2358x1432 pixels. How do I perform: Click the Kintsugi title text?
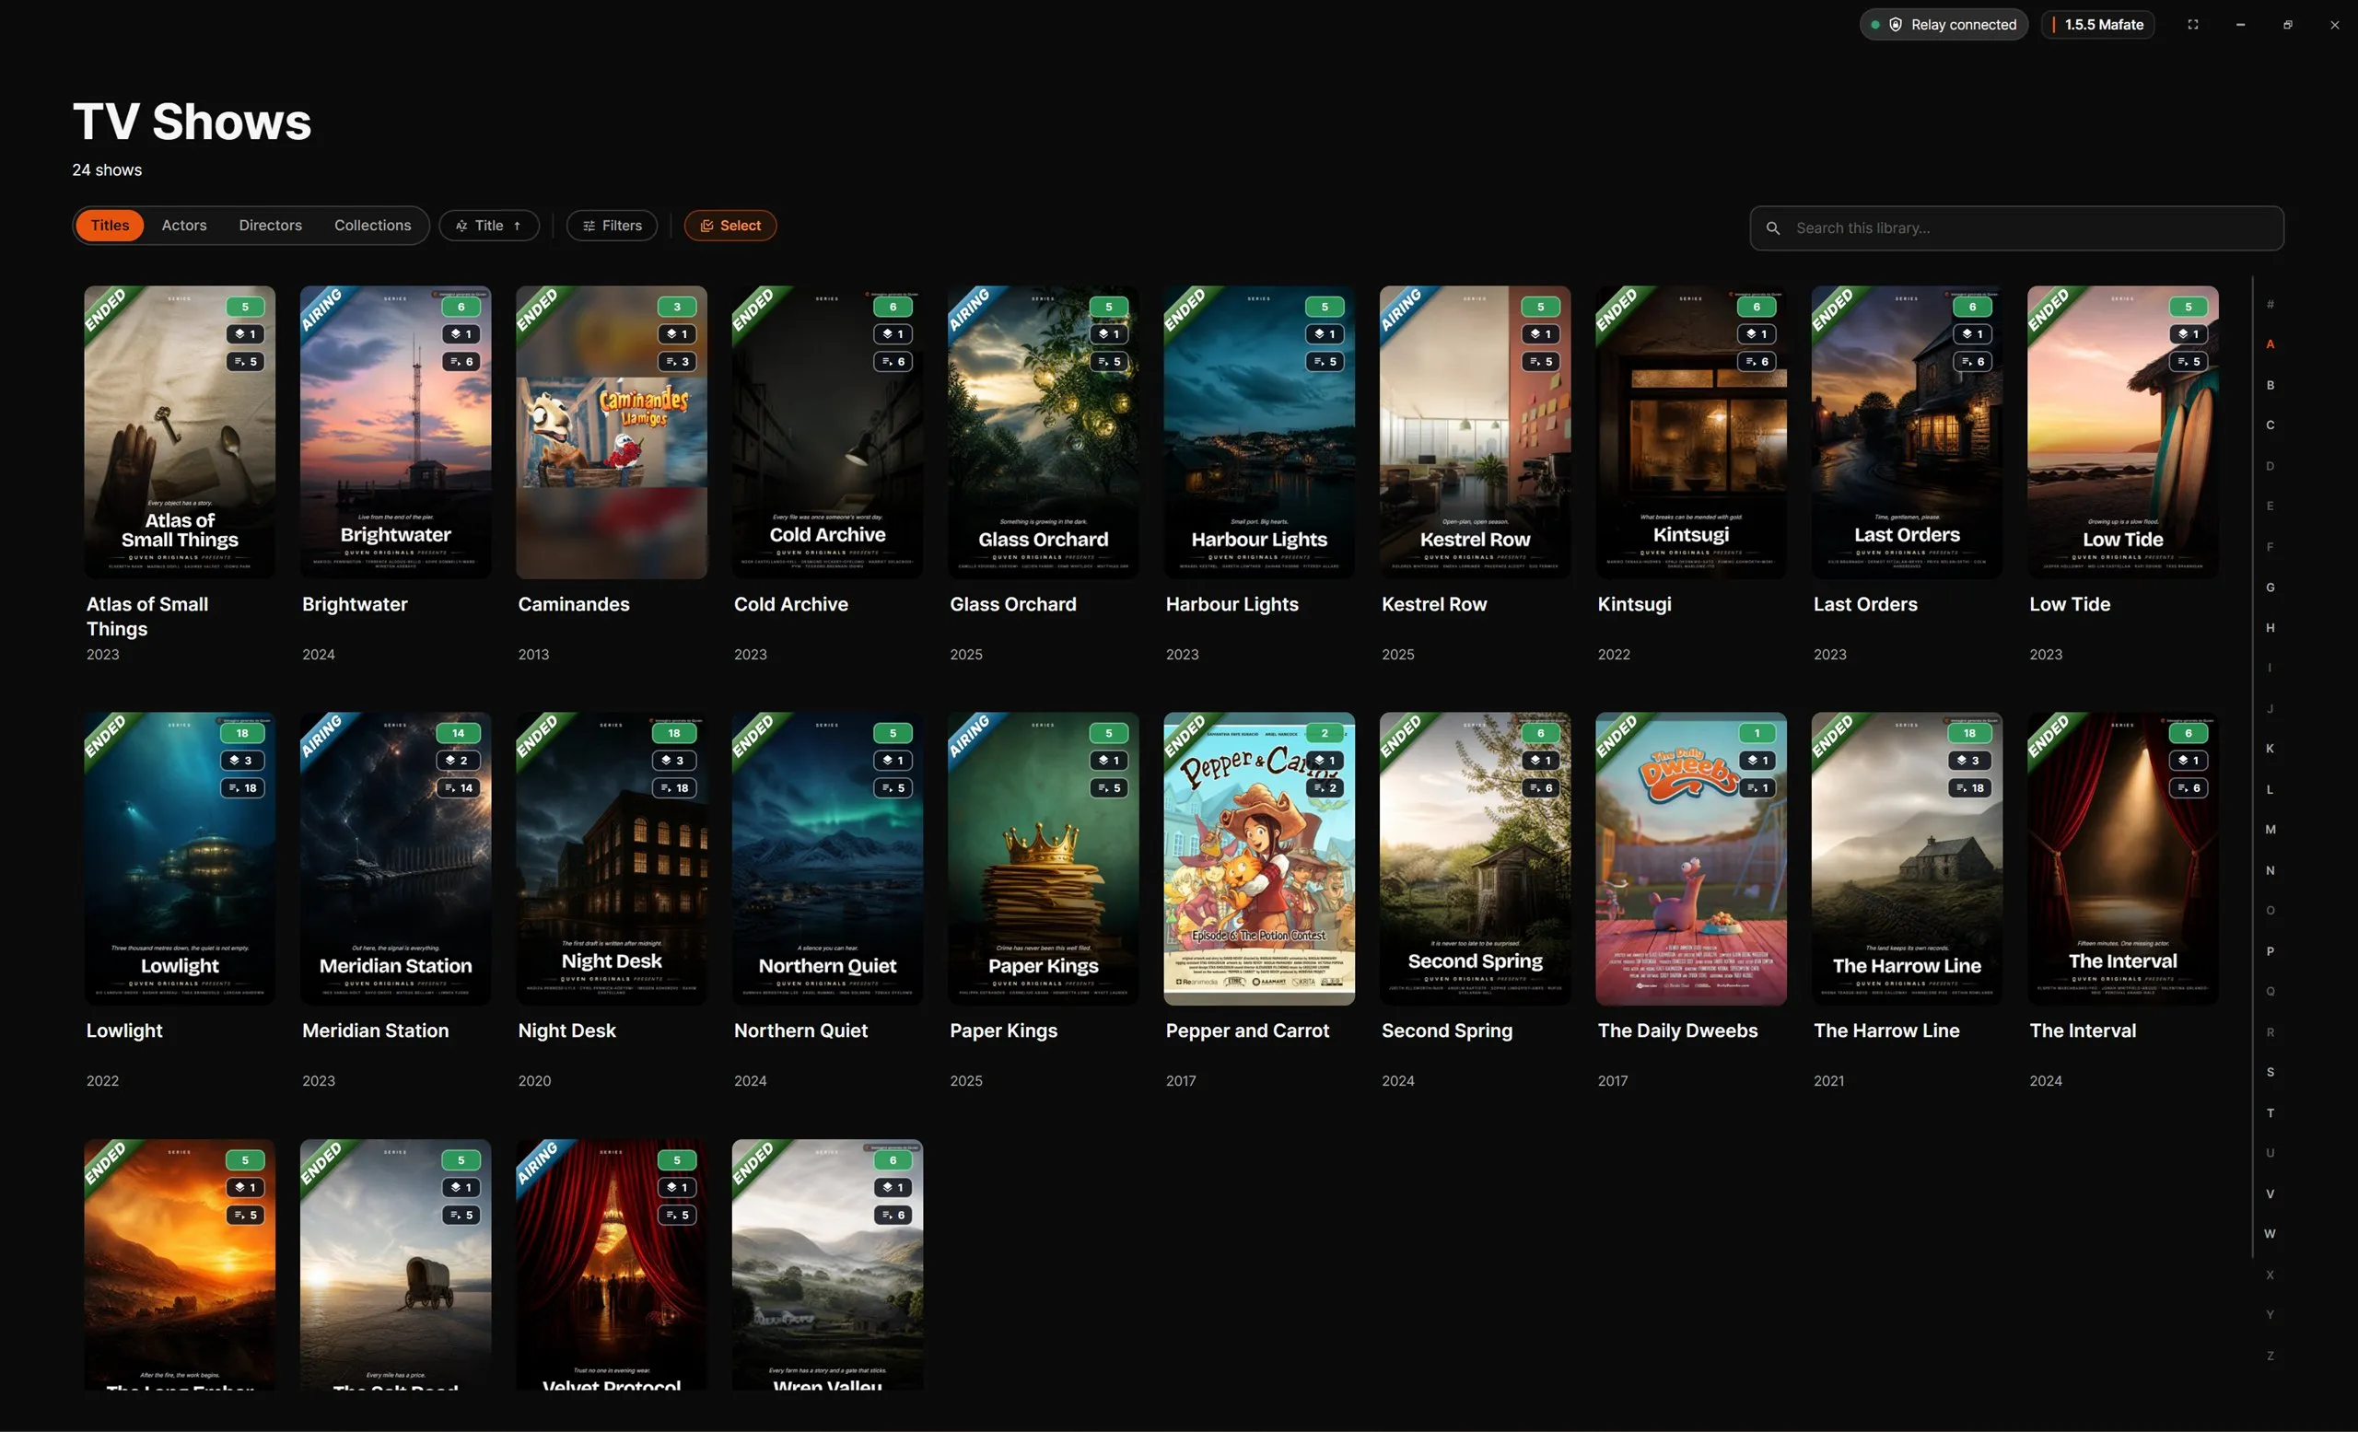(1635, 604)
